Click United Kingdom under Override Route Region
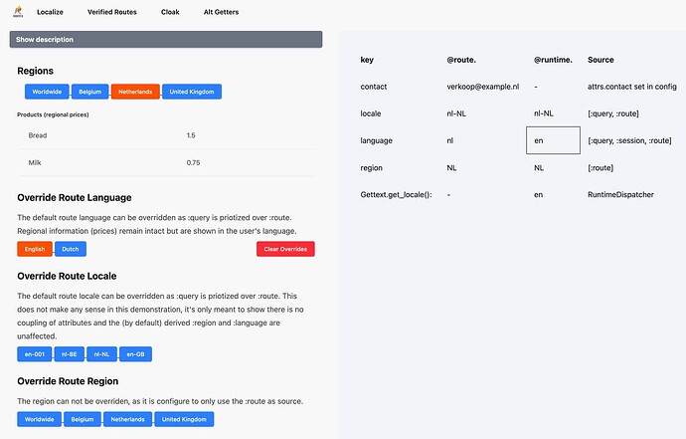Image resolution: width=686 pixels, height=439 pixels. [x=184, y=419]
